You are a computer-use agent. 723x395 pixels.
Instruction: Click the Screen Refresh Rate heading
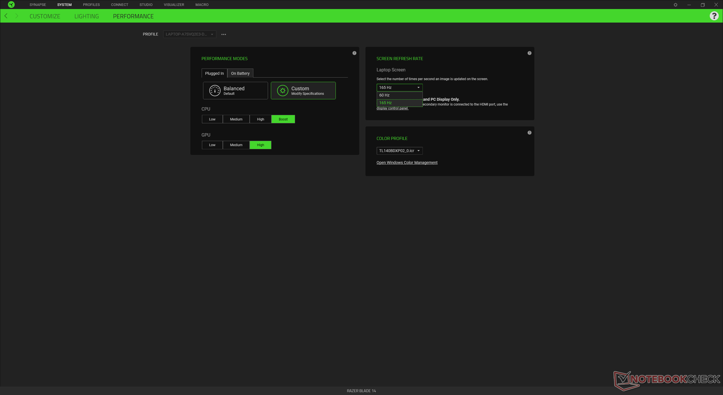point(400,59)
